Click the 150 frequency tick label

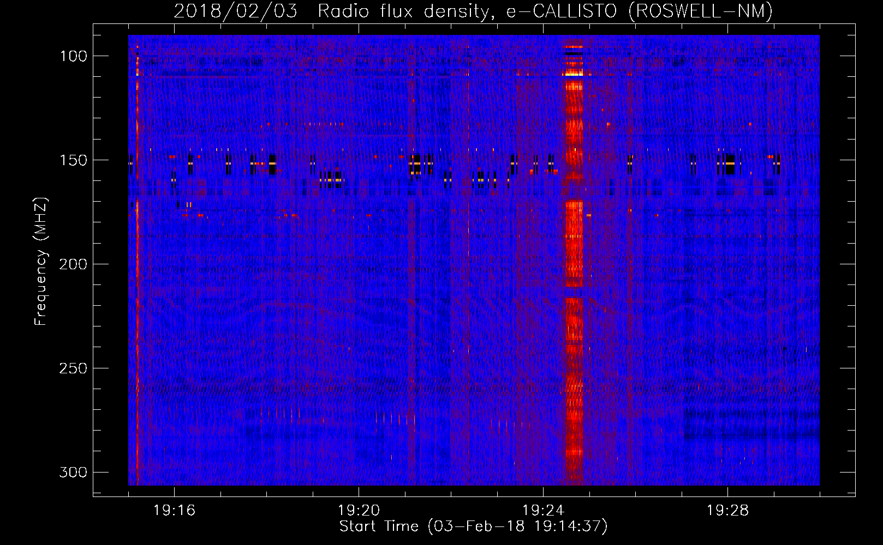pos(73,160)
